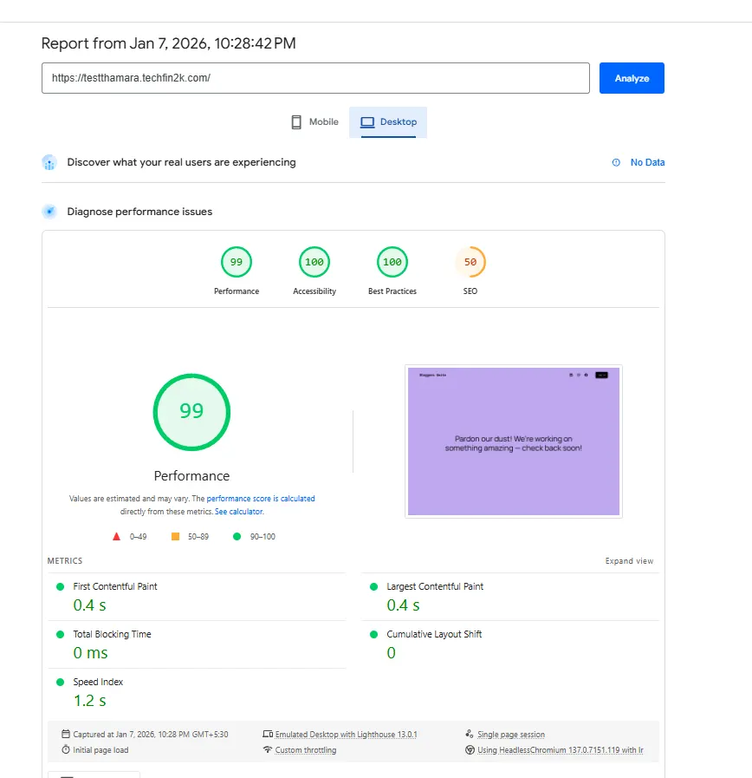This screenshot has height=778, width=752.
Task: Open the performance score is calculated link
Action: pyautogui.click(x=261, y=498)
